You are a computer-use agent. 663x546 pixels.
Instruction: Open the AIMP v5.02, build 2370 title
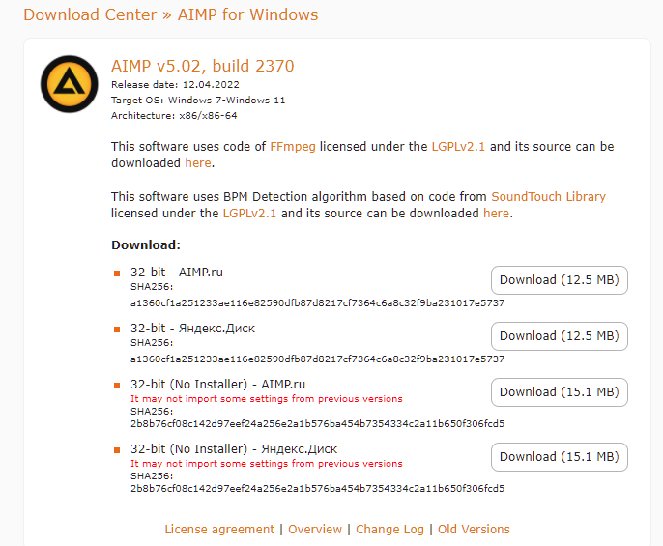[x=203, y=66]
